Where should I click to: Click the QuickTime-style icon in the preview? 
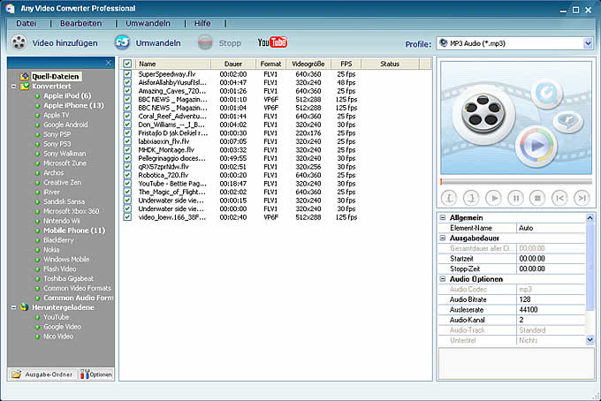(547, 93)
